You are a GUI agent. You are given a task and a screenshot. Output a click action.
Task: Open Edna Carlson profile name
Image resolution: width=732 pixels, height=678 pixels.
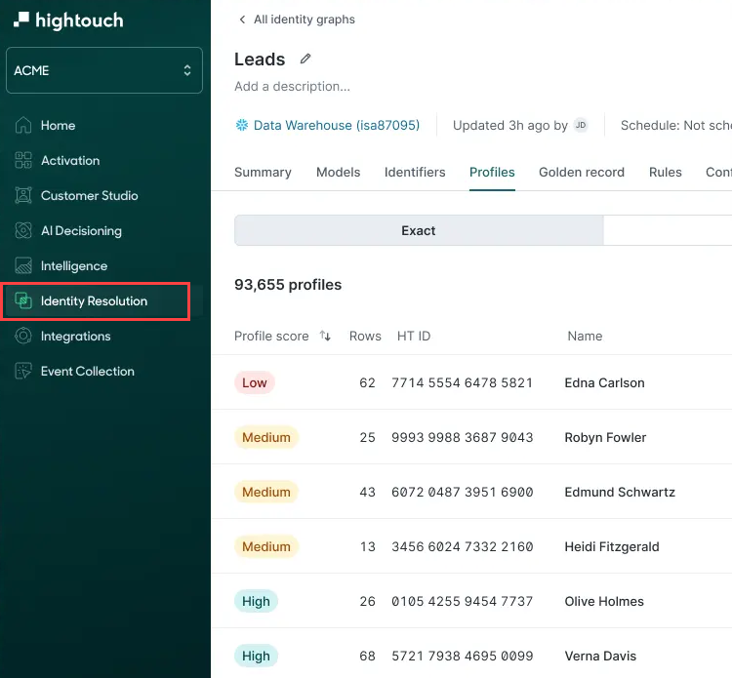pos(604,382)
